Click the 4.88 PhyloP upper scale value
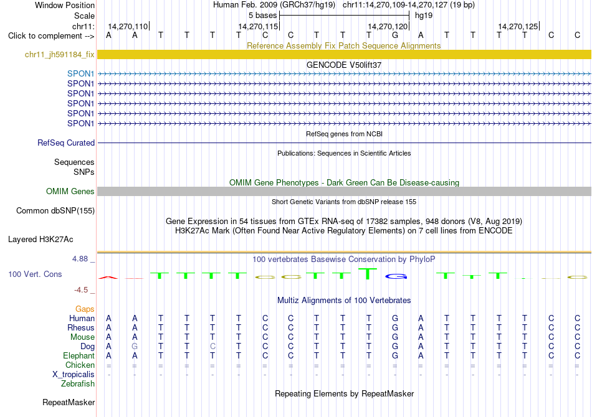This screenshot has height=417, width=592. tap(80, 259)
